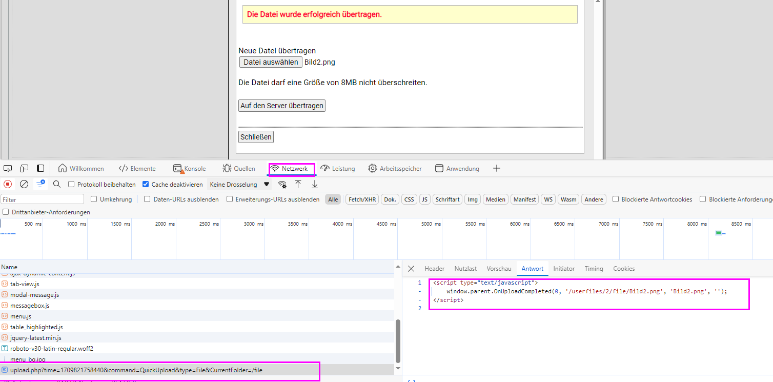
Task: Open the Header details tab
Action: pyautogui.click(x=435, y=269)
